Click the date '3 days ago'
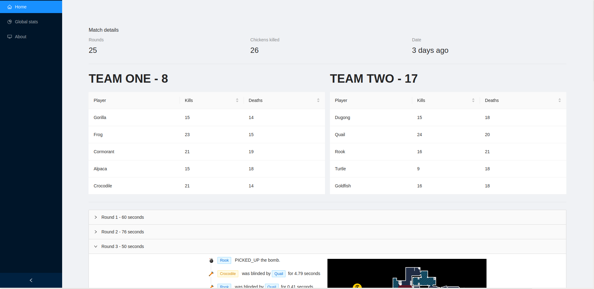Viewport: 594px width, 289px height. tap(430, 50)
